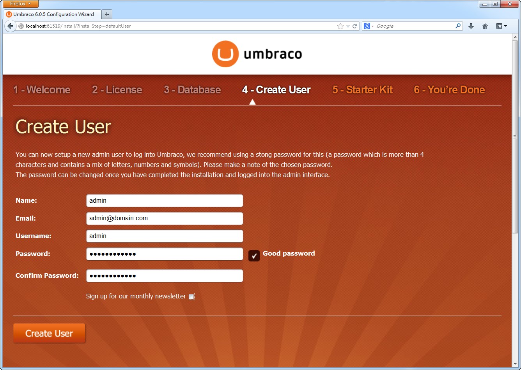Image resolution: width=521 pixels, height=370 pixels.
Task: Bookmark this page with the star icon
Action: point(340,26)
